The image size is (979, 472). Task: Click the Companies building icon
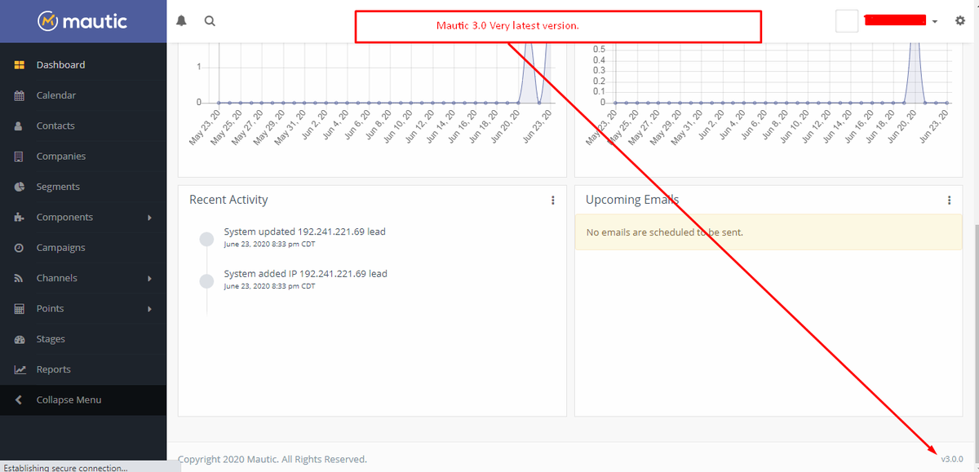[x=19, y=157]
